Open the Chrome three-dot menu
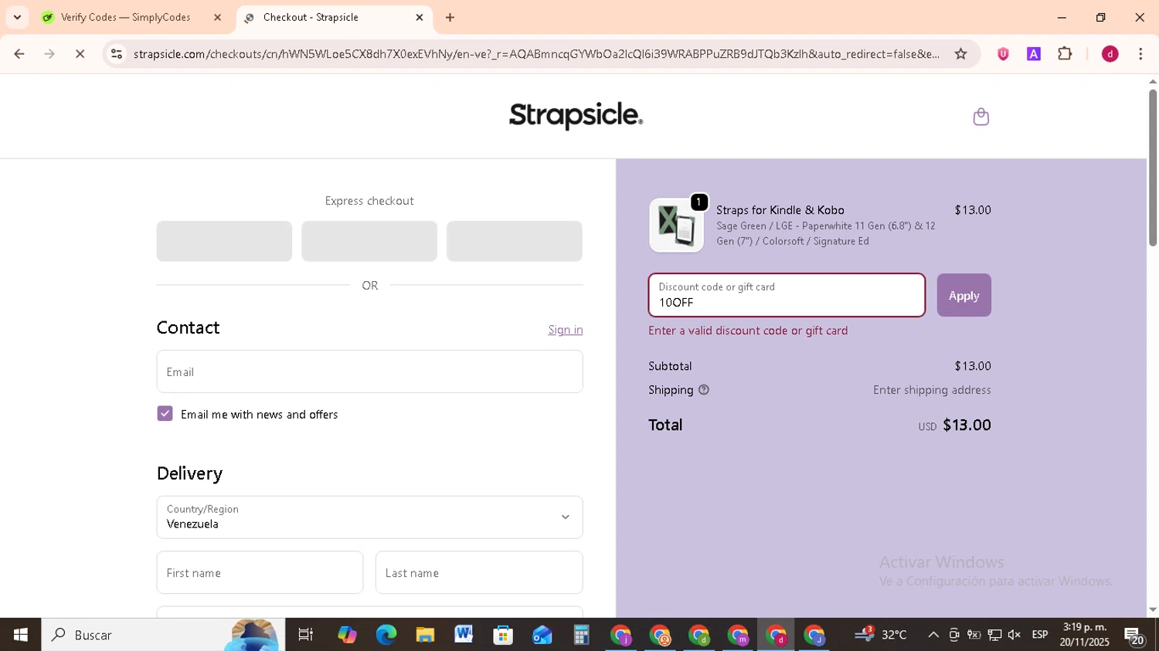 click(x=1140, y=54)
